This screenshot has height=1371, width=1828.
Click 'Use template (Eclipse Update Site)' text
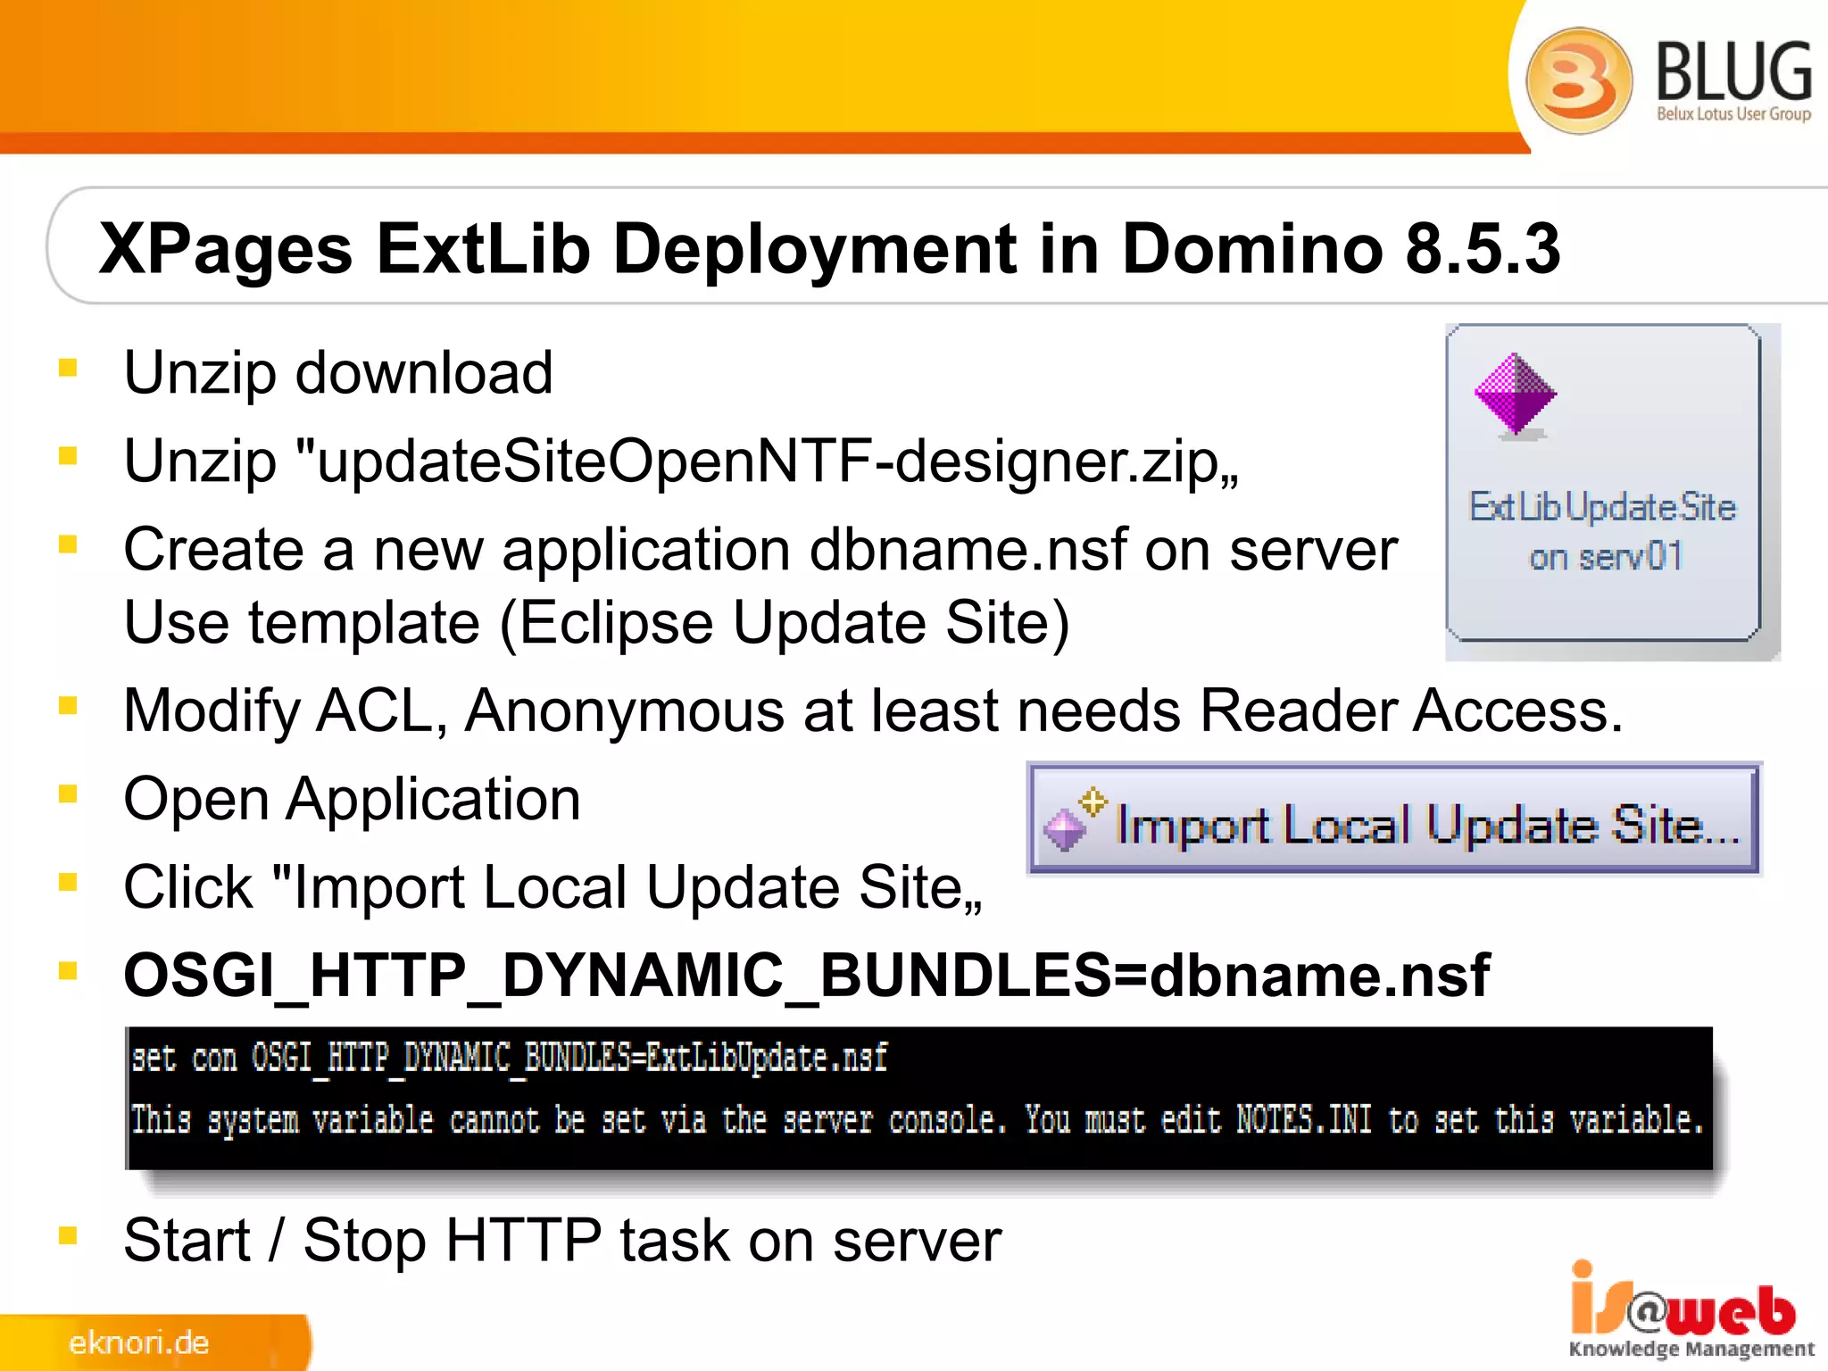(596, 622)
